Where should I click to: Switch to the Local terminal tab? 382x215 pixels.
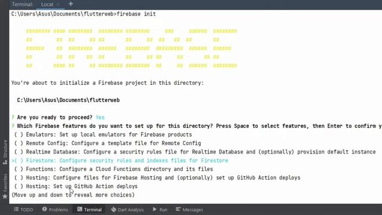tap(47, 4)
